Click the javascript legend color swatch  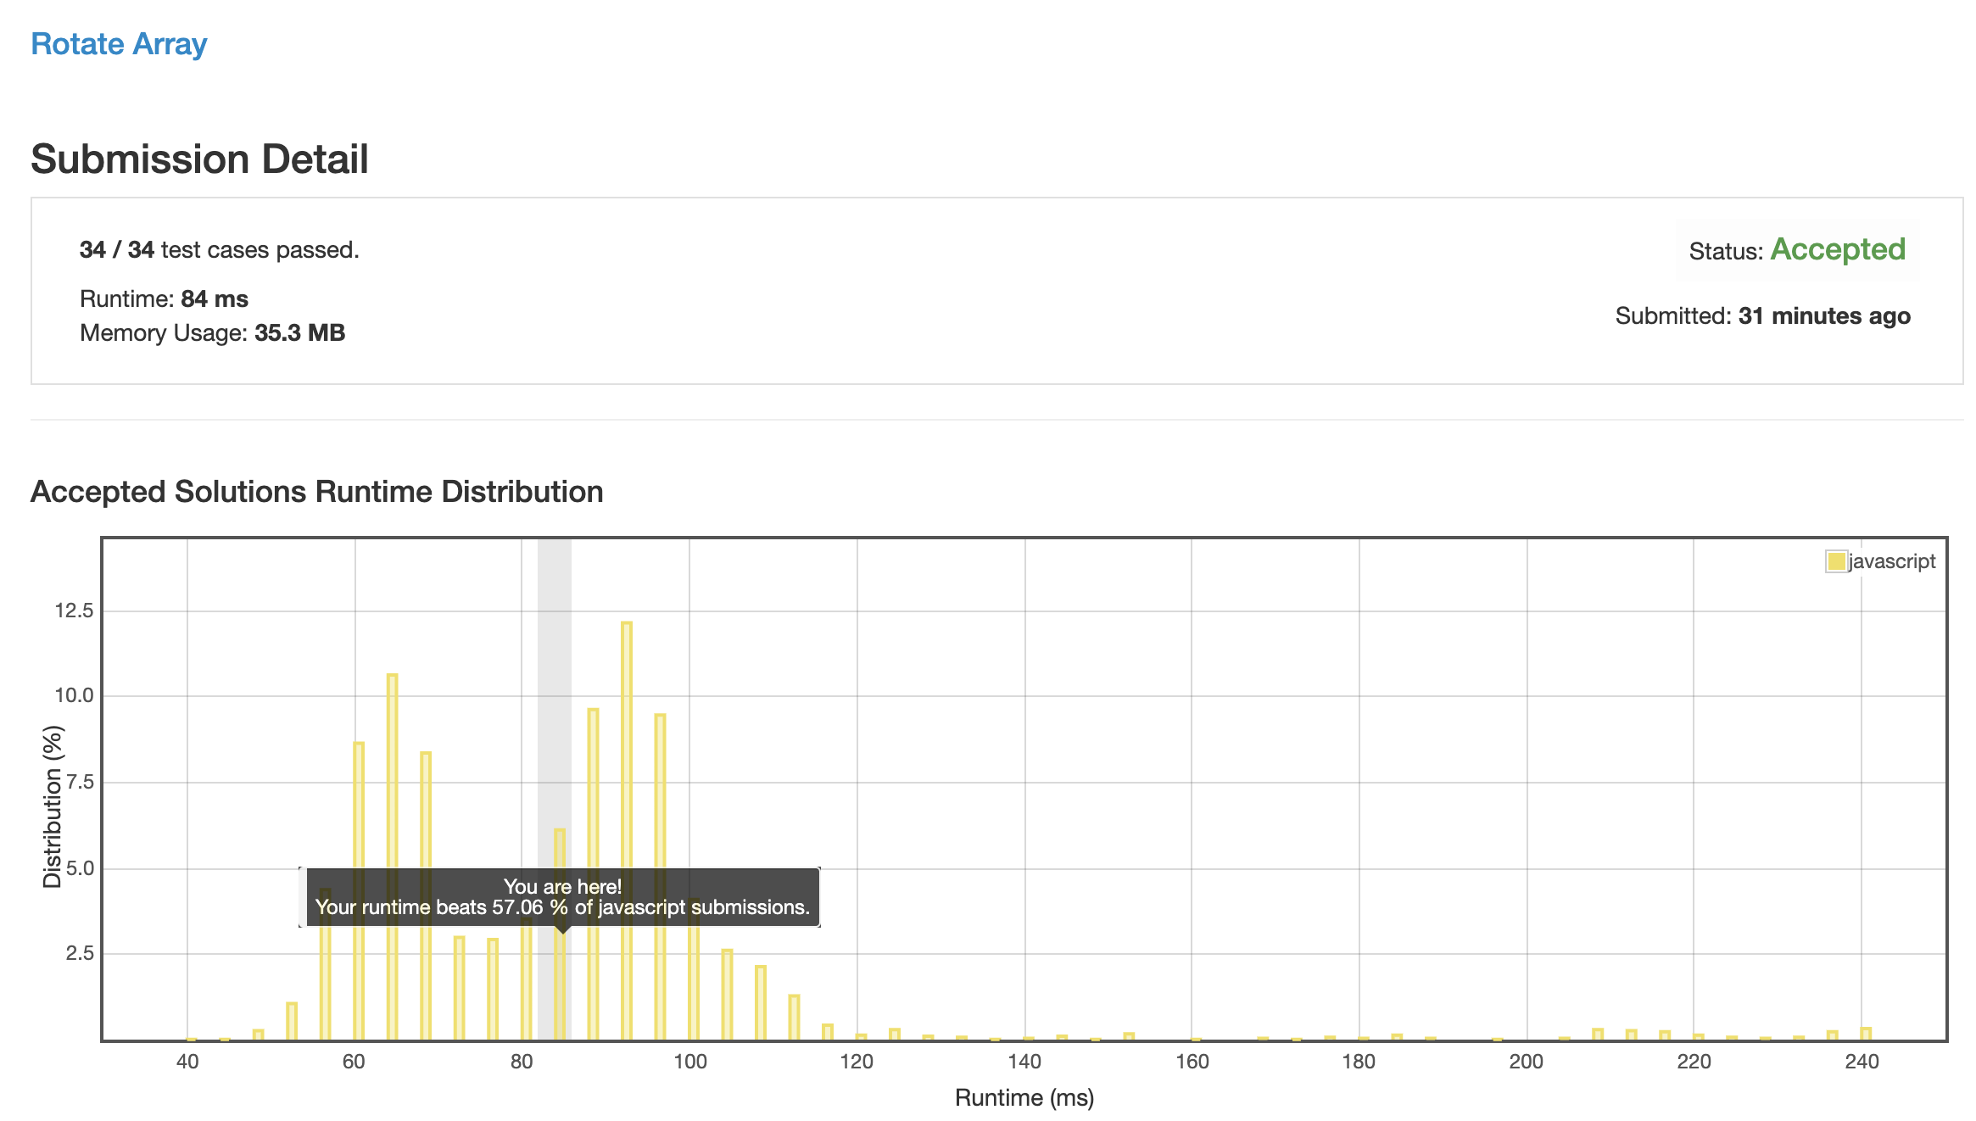[x=1836, y=561]
